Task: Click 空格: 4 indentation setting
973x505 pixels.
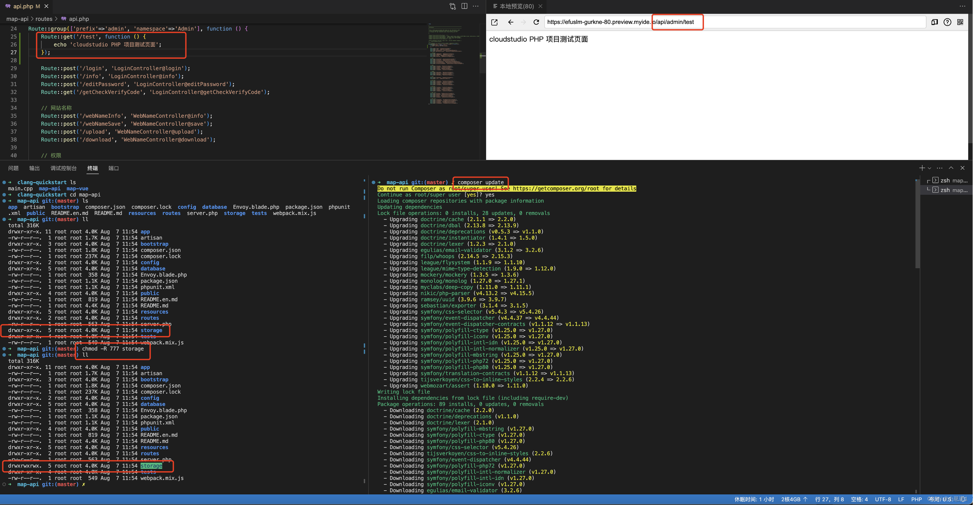Action: pyautogui.click(x=859, y=499)
